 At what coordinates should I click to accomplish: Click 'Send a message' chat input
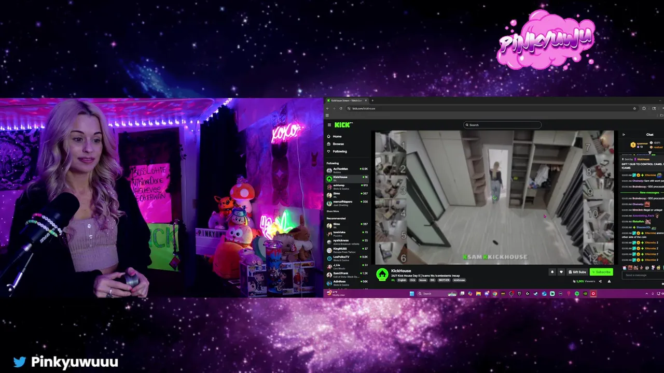[642, 275]
